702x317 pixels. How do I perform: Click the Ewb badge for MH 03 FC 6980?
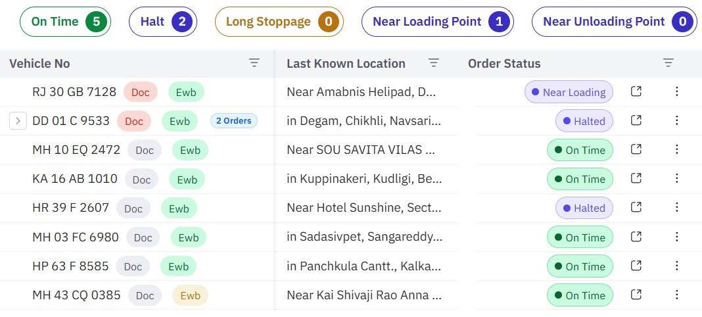coord(189,237)
